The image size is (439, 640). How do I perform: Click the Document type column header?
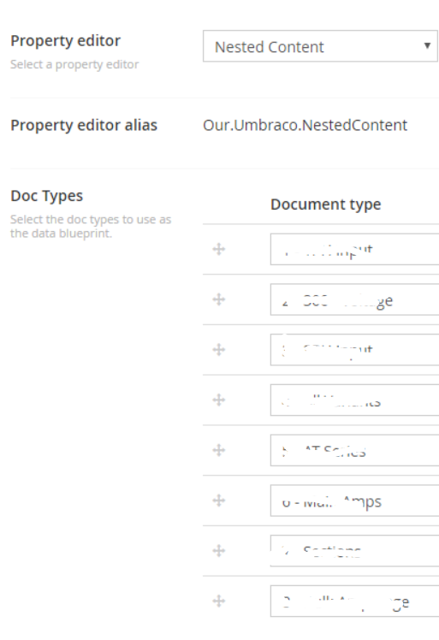point(325,204)
